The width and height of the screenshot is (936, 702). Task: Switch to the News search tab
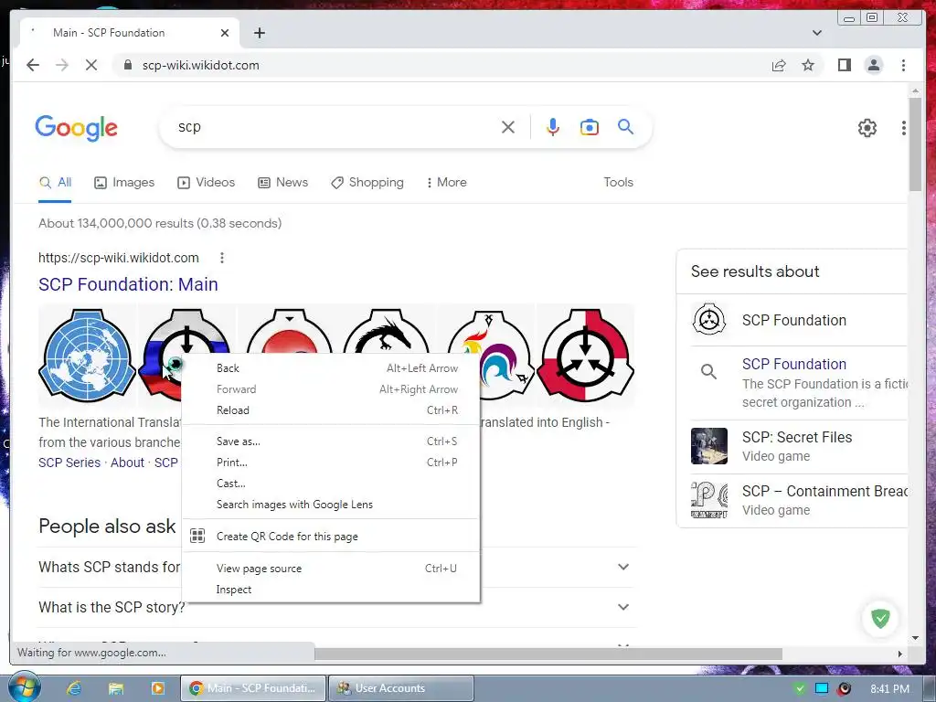click(x=283, y=183)
